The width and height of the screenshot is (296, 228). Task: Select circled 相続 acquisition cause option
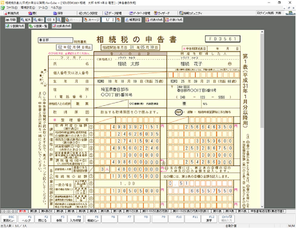click(x=179, y=112)
